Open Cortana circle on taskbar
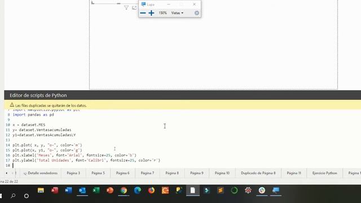Screen dimensions: 361x203 pos(27,196)
